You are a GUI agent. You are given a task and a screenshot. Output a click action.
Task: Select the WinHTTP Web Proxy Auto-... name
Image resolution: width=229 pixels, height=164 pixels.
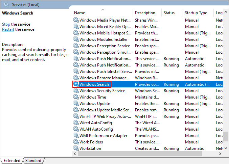[x=105, y=116]
